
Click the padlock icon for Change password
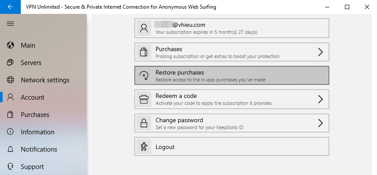(x=144, y=123)
